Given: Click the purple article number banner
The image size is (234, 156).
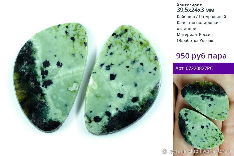Looking at the screenshot, I should [203, 68].
